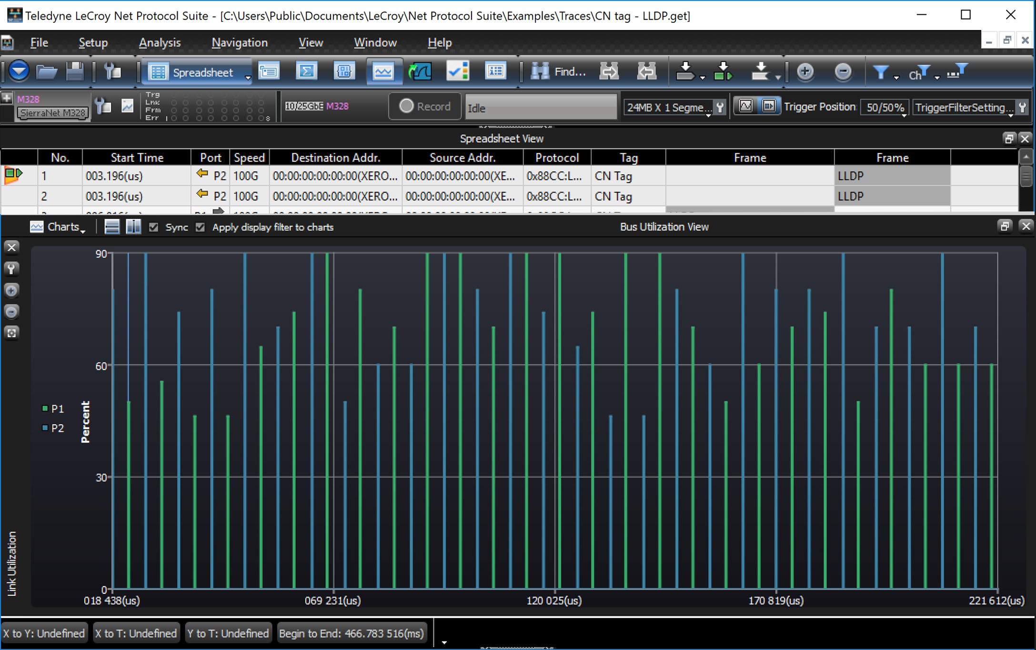This screenshot has width=1036, height=650.
Task: Select row 2 in Spreadsheet View
Action: click(x=509, y=196)
